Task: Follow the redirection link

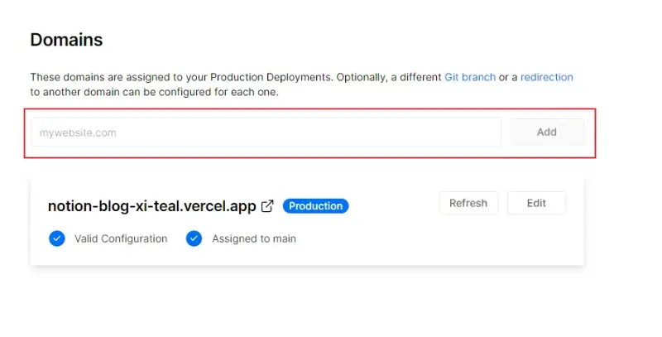Action: pyautogui.click(x=546, y=77)
